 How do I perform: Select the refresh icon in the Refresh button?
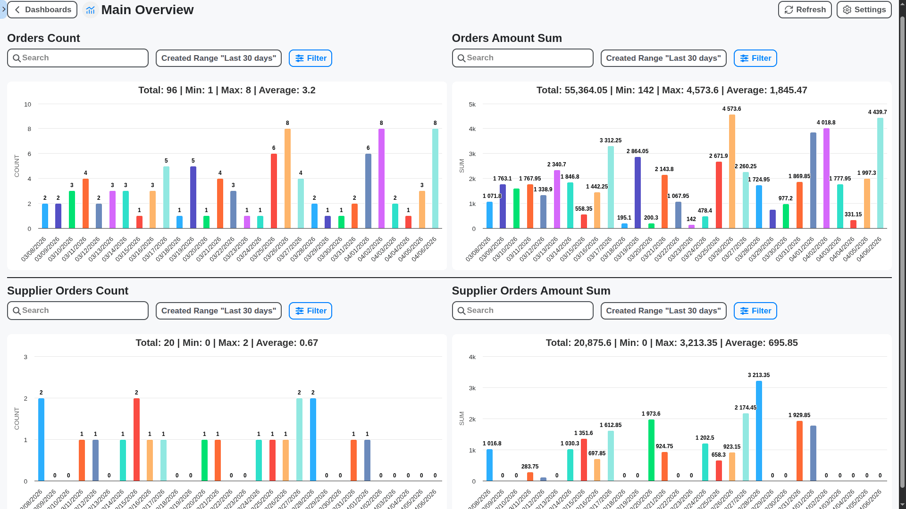(789, 9)
